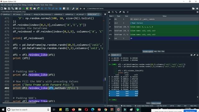Change to parent directory arrow
This screenshot has width=199, height=112.
pyautogui.click(x=197, y=8)
